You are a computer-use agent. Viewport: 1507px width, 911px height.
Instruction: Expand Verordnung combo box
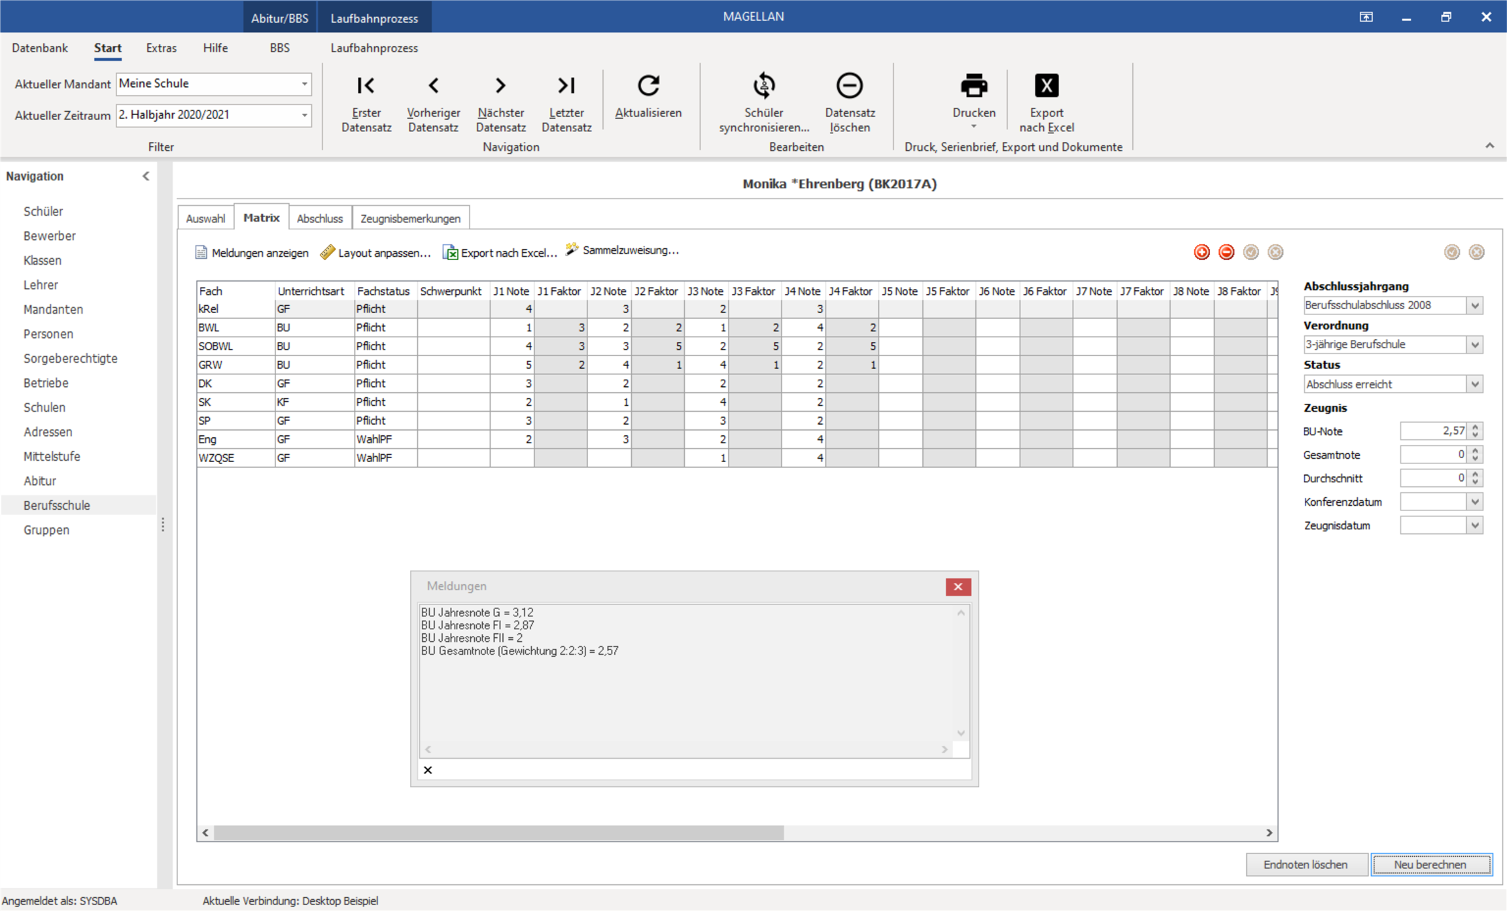(x=1475, y=344)
